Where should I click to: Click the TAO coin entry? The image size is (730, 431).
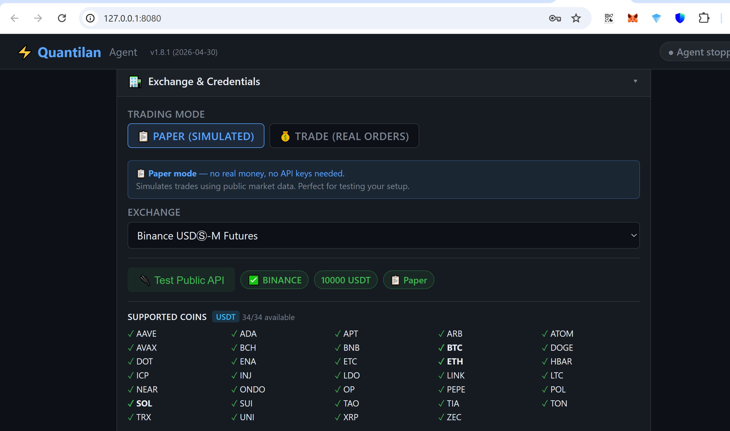coord(347,404)
